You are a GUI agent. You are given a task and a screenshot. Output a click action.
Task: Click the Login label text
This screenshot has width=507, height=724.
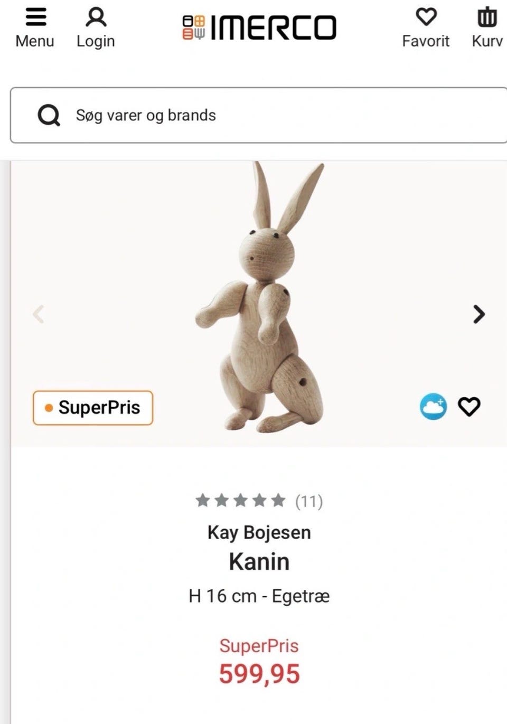click(x=96, y=41)
